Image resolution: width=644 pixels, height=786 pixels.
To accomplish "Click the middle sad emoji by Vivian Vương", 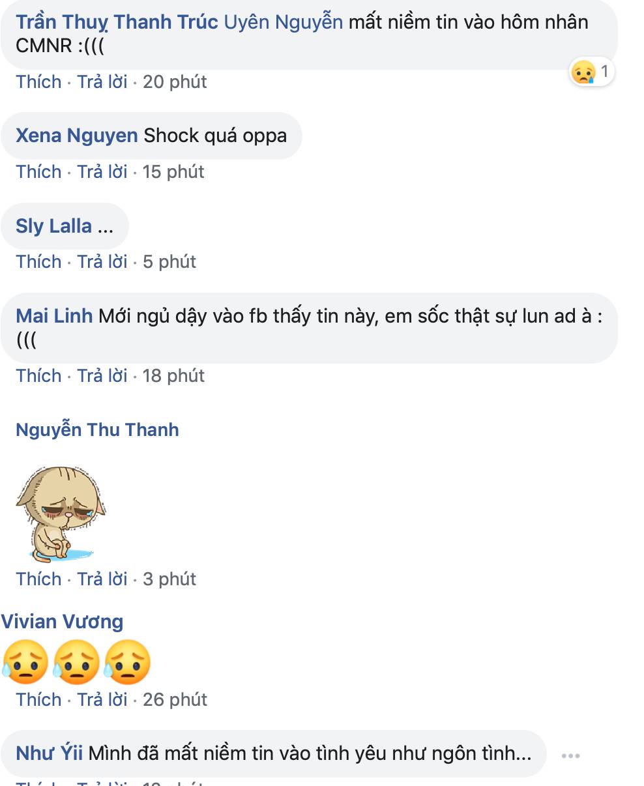I will [x=76, y=662].
